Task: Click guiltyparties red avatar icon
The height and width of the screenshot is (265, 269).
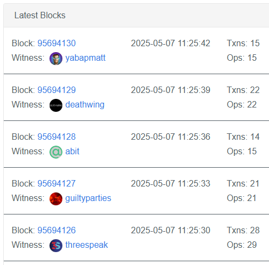Action: [x=56, y=199]
